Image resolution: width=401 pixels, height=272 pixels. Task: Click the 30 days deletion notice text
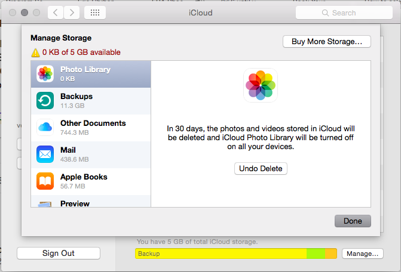tap(261, 138)
